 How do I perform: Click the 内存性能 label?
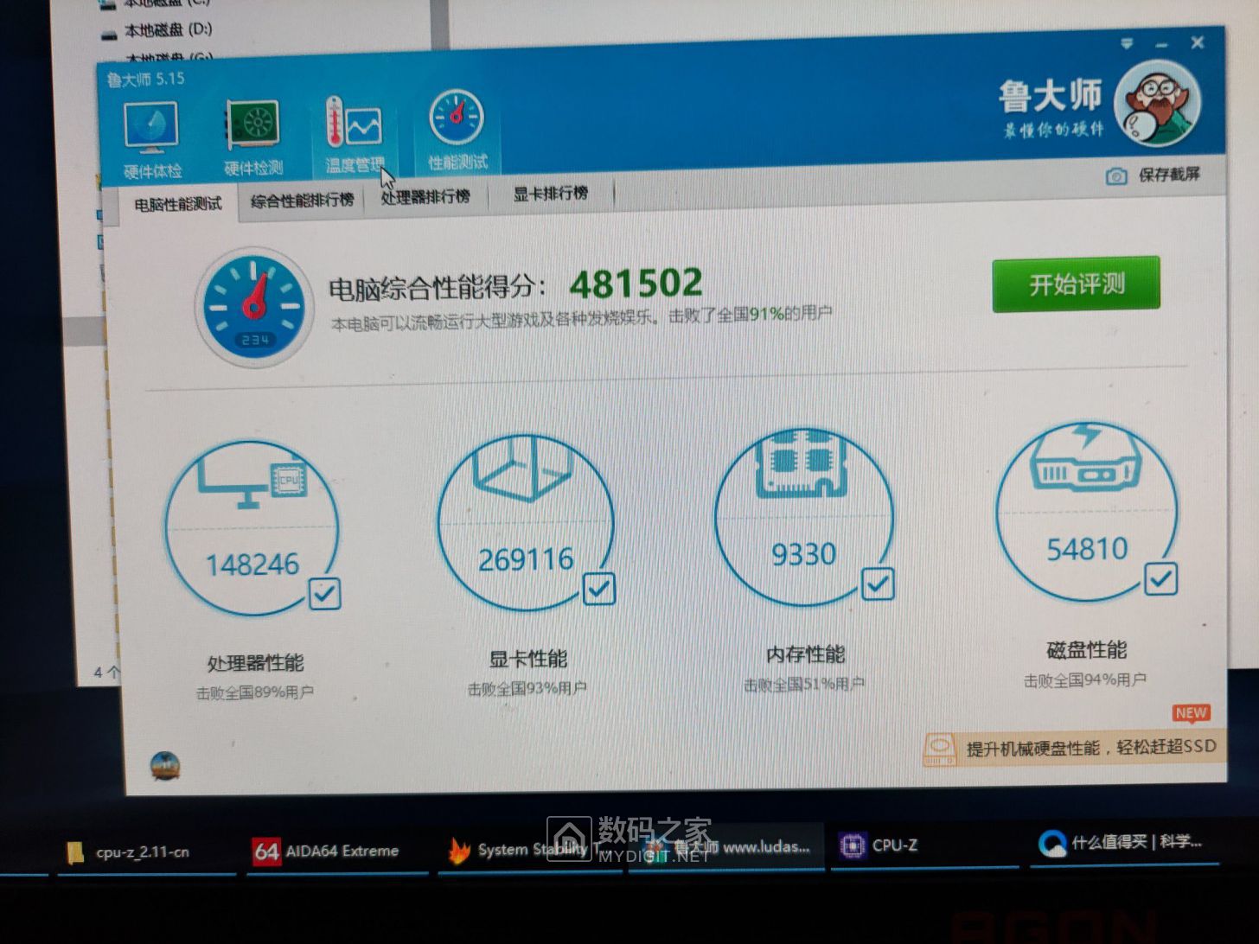805,654
